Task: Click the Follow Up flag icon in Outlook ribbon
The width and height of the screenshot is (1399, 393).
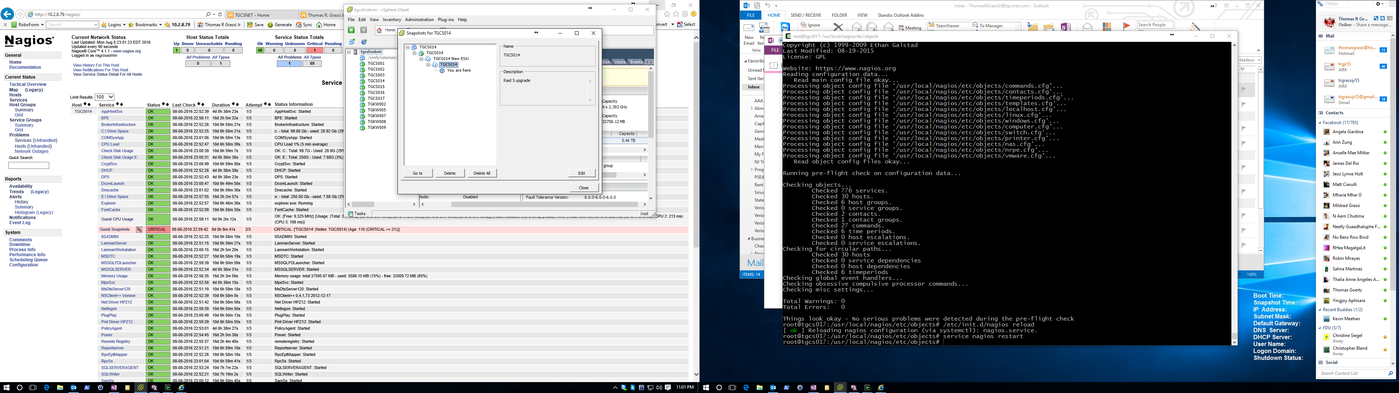Action: click(1126, 26)
